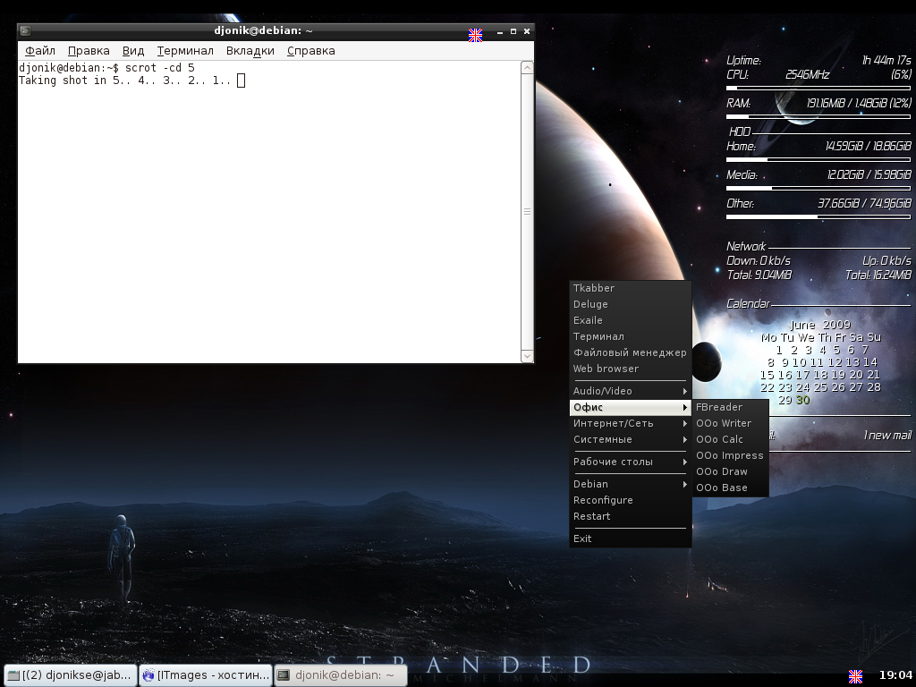
Task: Click the terminal vertical scrollbar handle
Action: coord(527,212)
